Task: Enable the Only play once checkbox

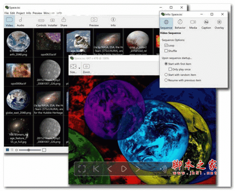Action: [170, 69]
